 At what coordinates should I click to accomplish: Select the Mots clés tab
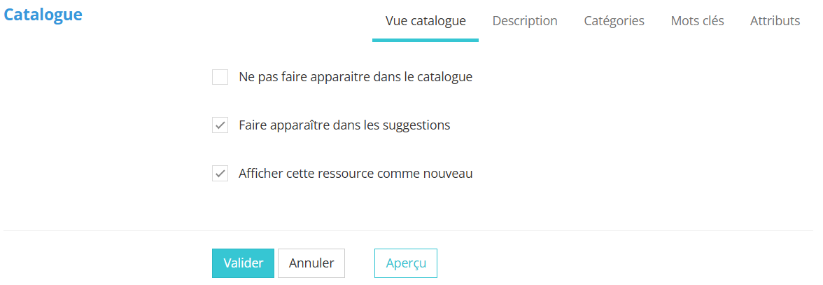coord(697,21)
